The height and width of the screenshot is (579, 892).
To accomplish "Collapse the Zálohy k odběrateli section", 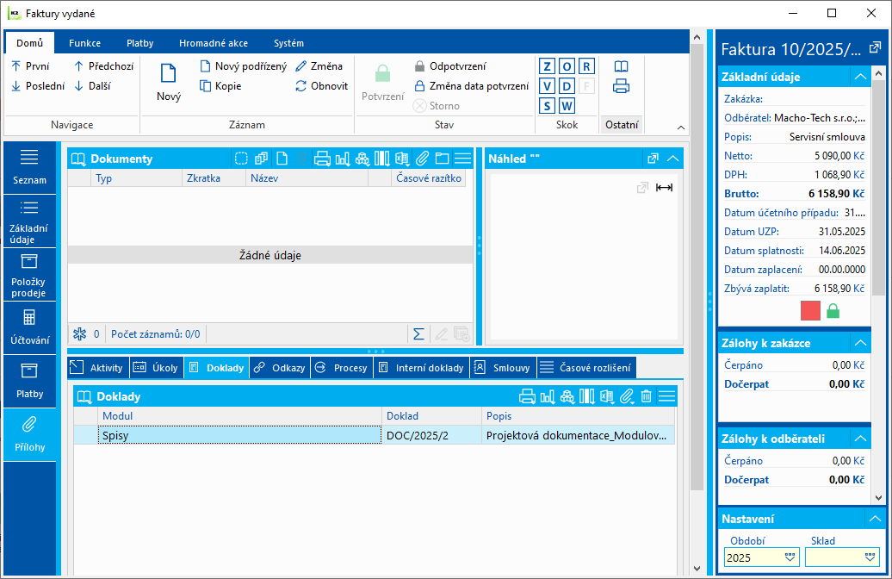I will click(860, 439).
